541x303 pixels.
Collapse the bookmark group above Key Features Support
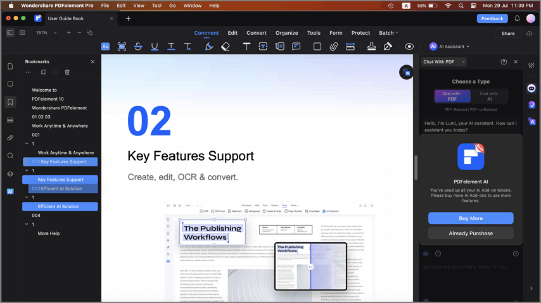(x=27, y=171)
